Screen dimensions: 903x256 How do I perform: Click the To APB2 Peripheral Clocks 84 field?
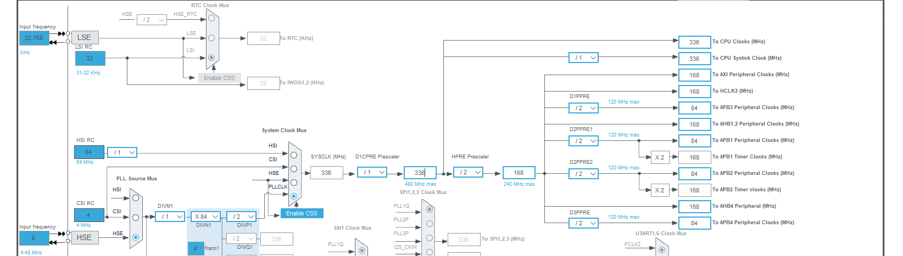(x=695, y=174)
